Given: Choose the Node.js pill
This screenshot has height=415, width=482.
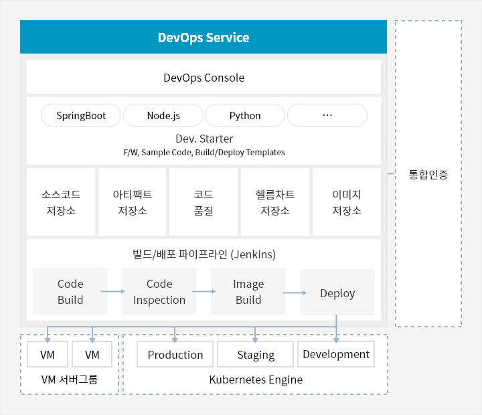Looking at the screenshot, I should coord(163,115).
